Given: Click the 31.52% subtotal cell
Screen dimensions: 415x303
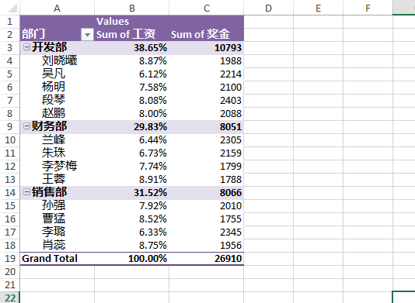Looking at the screenshot, I should [x=132, y=192].
